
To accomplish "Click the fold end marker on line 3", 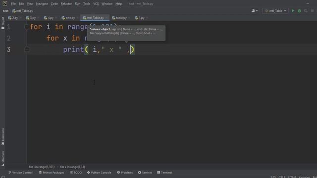I will coord(26,49).
